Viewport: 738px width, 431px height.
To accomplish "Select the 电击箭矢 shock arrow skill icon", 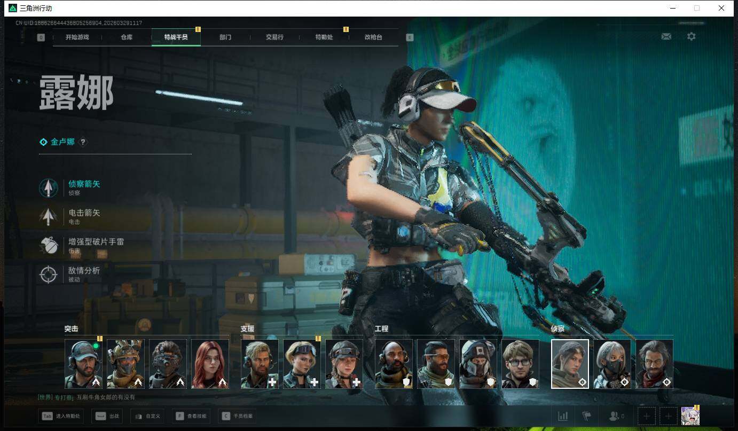I will (49, 217).
